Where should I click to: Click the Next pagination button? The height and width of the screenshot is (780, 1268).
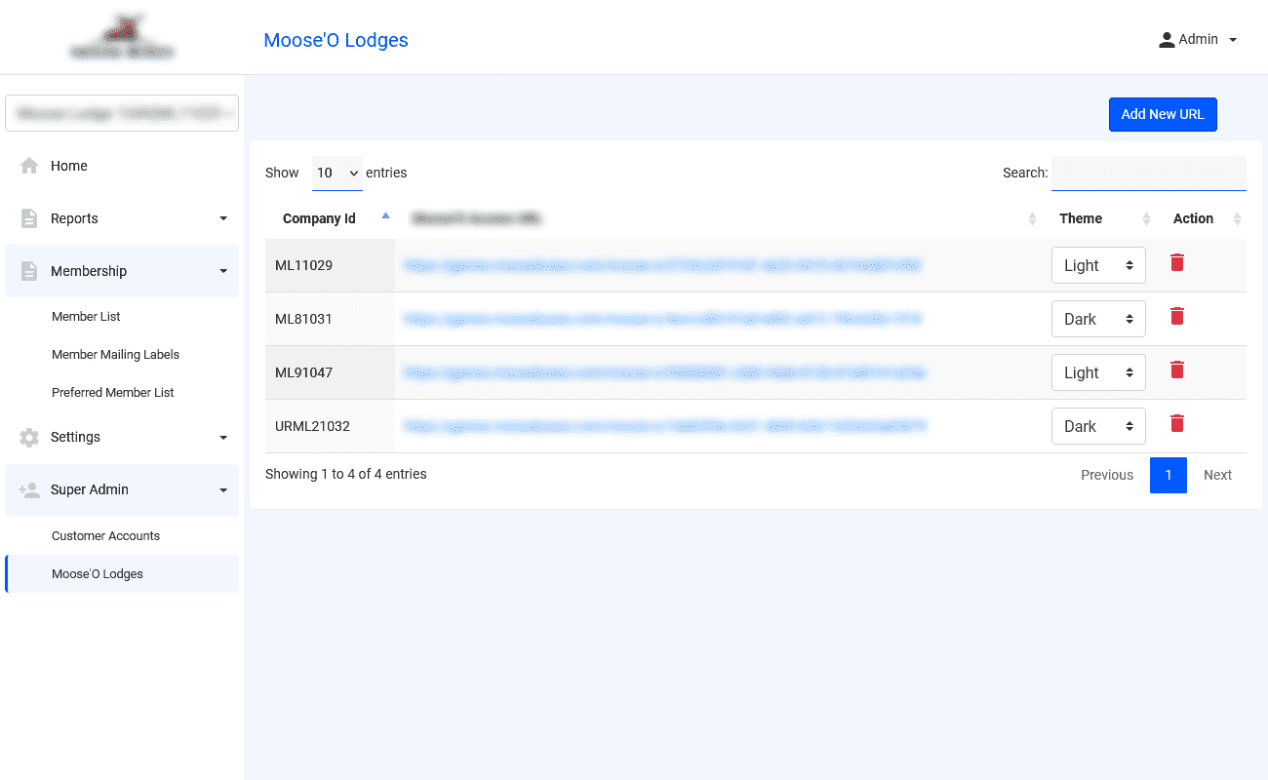[1217, 475]
